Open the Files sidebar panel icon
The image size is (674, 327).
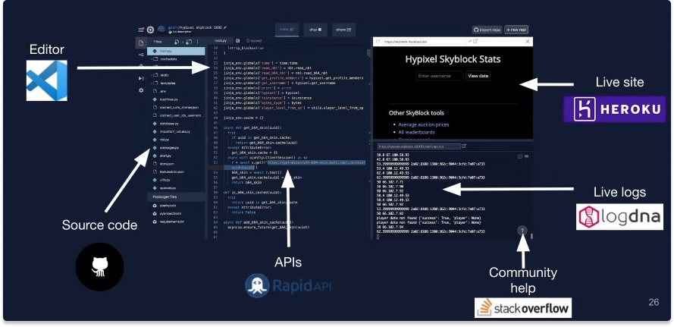(x=141, y=43)
